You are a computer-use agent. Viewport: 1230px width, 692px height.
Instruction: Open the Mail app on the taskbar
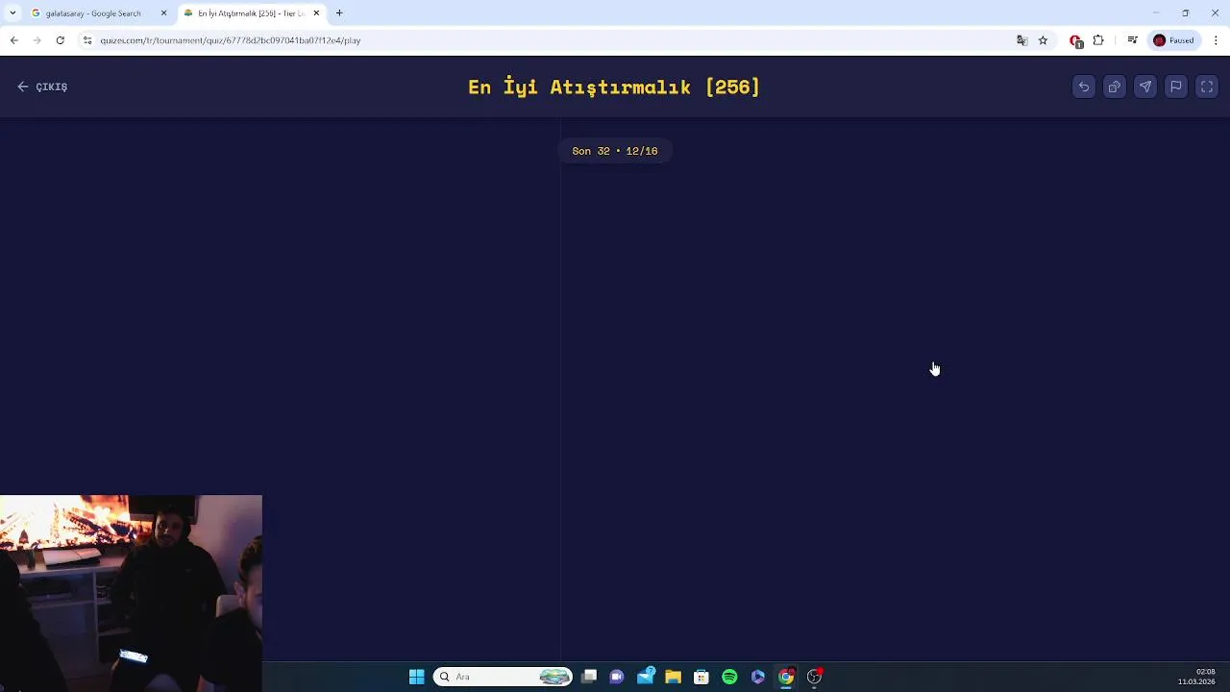pyautogui.click(x=646, y=677)
